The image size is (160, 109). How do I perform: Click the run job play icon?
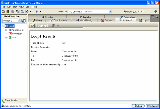click(37, 12)
